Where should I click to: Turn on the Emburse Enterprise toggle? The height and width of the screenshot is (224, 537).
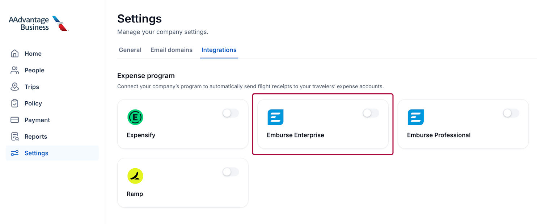tap(371, 113)
